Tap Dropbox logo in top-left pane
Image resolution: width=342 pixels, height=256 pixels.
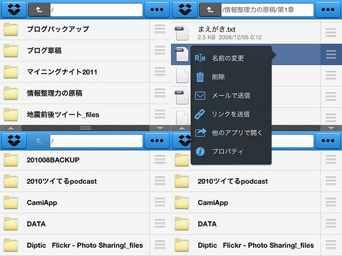(14, 10)
